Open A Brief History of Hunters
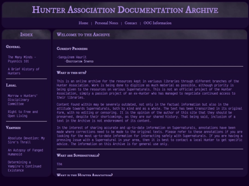 coord(24,71)
